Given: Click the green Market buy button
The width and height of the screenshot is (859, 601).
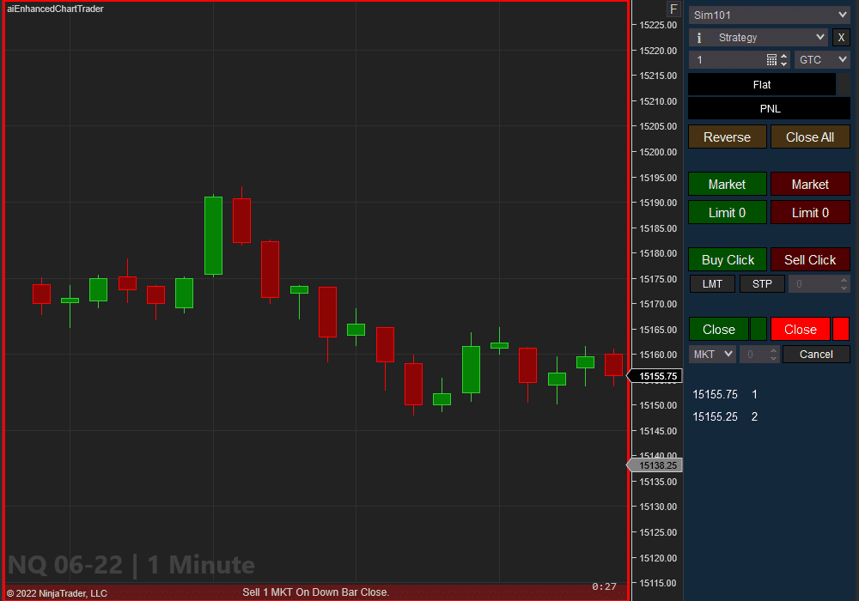Looking at the screenshot, I should pos(727,184).
